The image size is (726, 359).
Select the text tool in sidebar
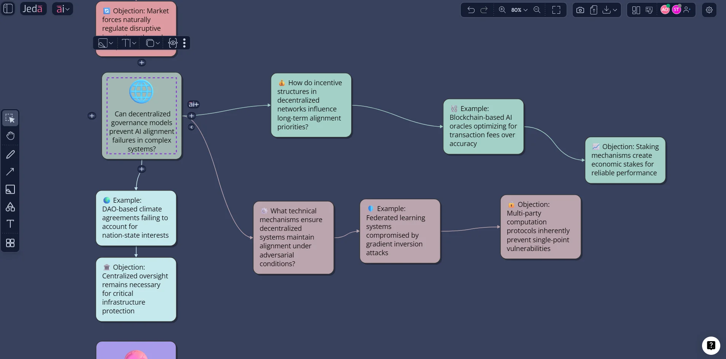10,224
